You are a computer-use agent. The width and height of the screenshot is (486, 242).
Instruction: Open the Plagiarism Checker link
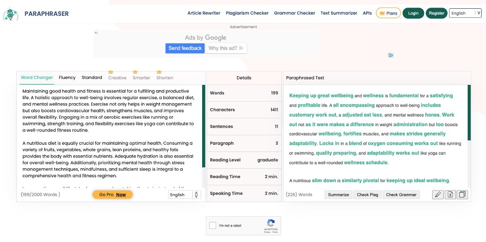tap(247, 13)
